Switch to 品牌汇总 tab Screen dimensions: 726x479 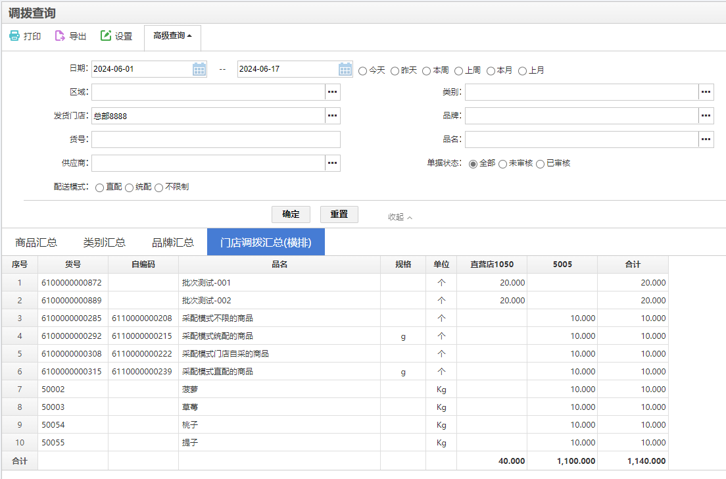click(173, 242)
